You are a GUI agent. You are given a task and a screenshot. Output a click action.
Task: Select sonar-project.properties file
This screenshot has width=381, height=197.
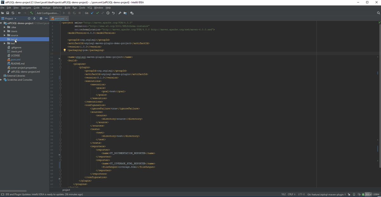(22, 68)
